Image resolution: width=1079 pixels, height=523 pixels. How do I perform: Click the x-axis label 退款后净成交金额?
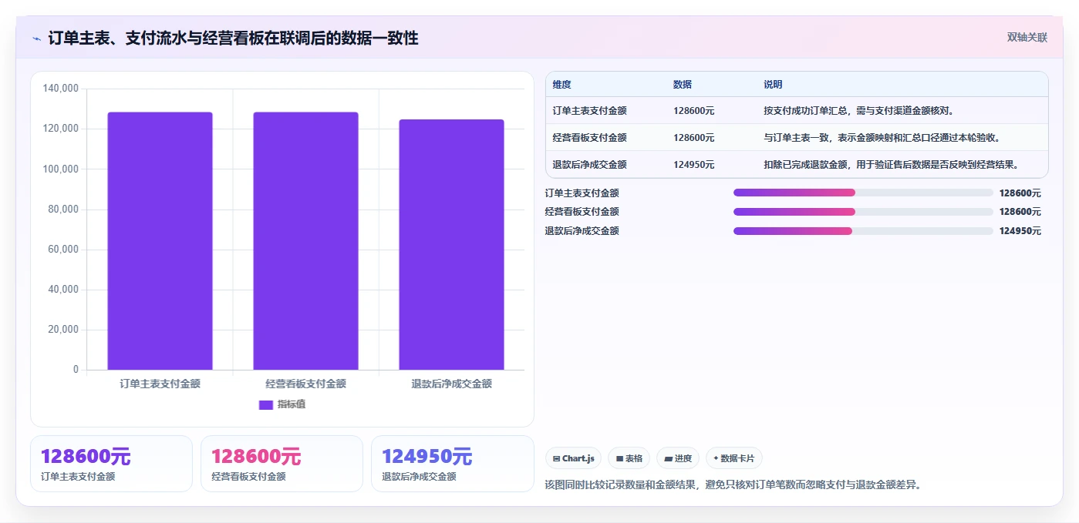click(x=451, y=384)
